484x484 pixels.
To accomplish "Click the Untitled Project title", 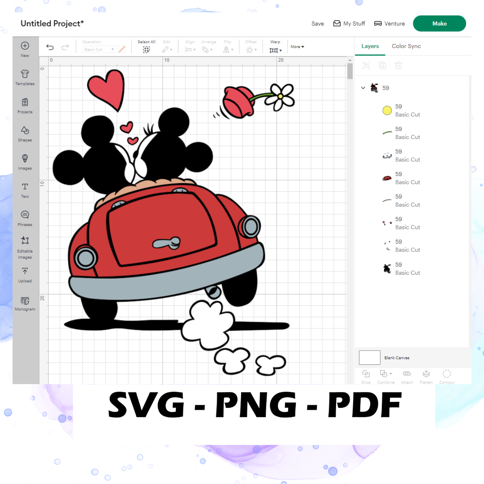I will 52,24.
